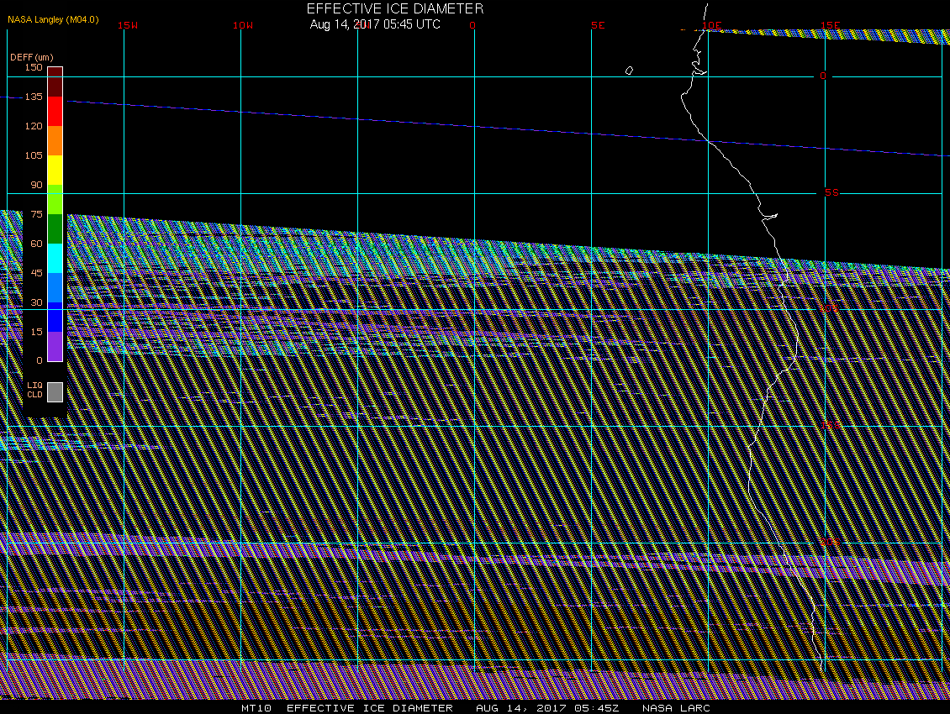Select the light green legend swatch
Screen dimensions: 950x714
click(55, 200)
